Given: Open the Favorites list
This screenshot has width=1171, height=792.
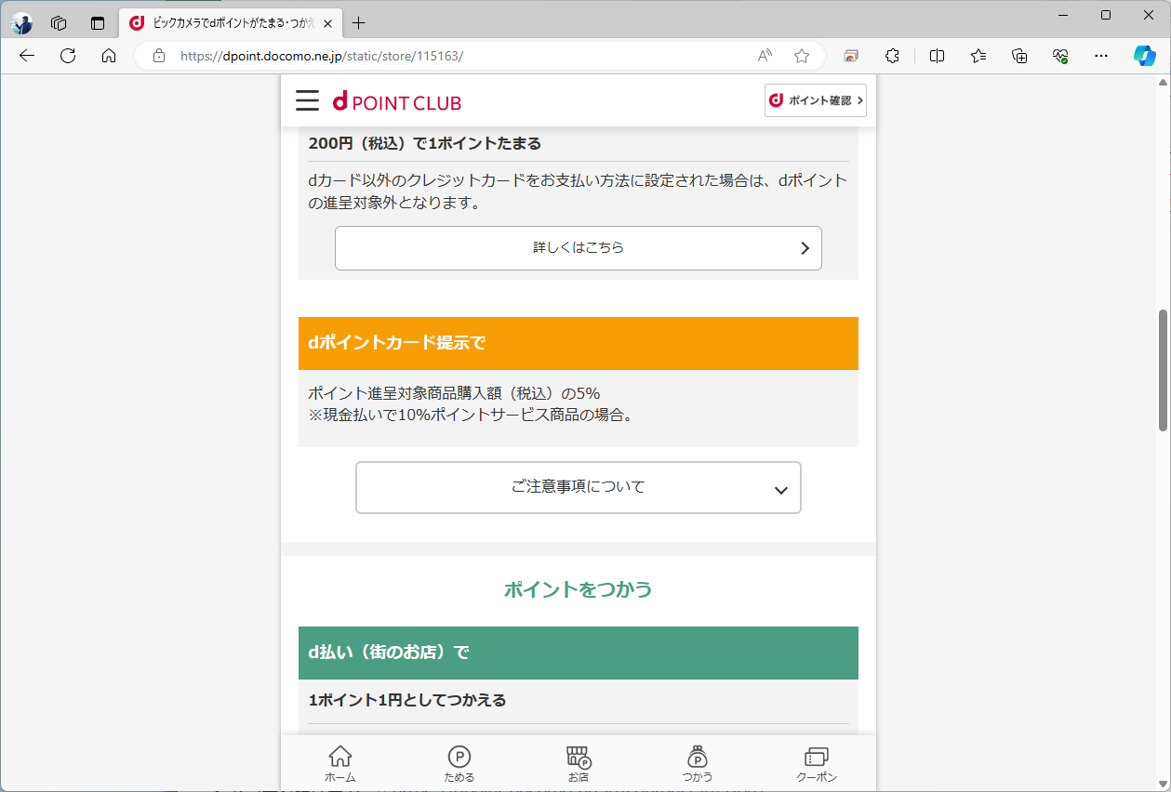Looking at the screenshot, I should [978, 56].
